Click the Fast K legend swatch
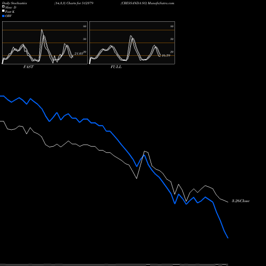 click(x=3, y=11)
